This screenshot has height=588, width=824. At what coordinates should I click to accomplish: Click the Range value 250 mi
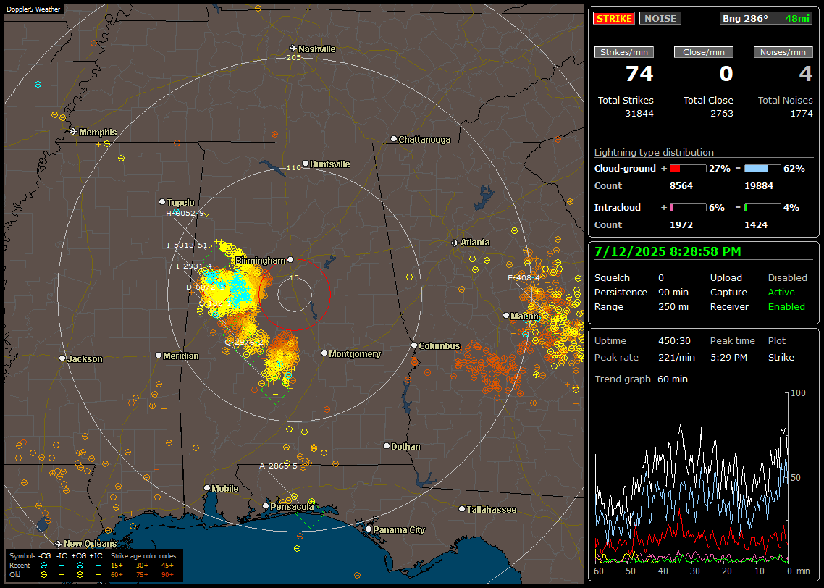[673, 306]
